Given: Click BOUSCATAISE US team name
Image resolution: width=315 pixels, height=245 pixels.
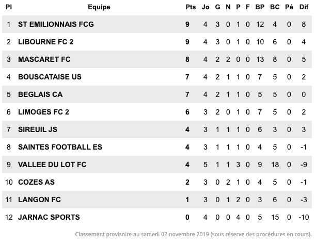Looking at the screenshot, I should click(x=50, y=77).
